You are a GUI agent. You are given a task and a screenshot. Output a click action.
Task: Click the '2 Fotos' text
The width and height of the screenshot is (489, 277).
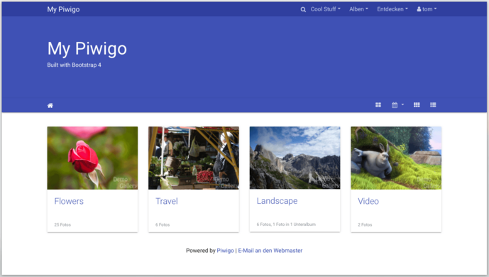tap(365, 224)
